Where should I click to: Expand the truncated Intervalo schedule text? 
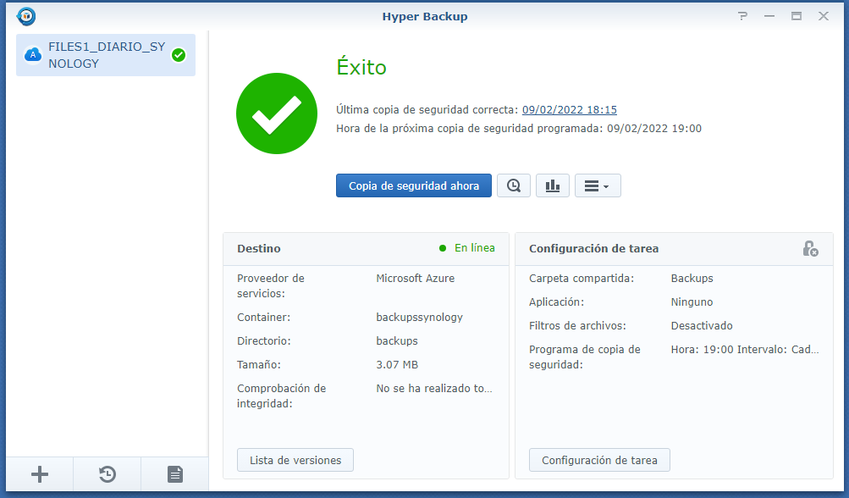(x=743, y=348)
